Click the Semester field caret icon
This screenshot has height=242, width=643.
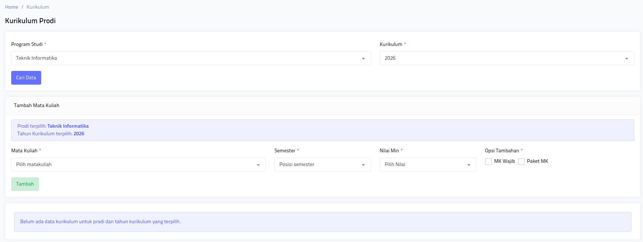[x=363, y=165]
